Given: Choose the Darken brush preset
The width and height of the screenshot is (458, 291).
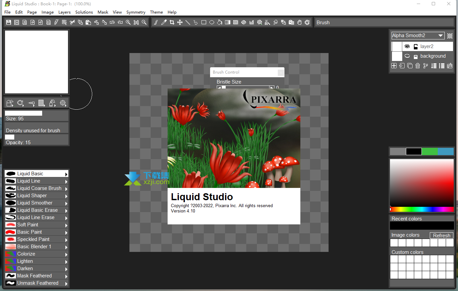Looking at the screenshot, I should pos(37,268).
